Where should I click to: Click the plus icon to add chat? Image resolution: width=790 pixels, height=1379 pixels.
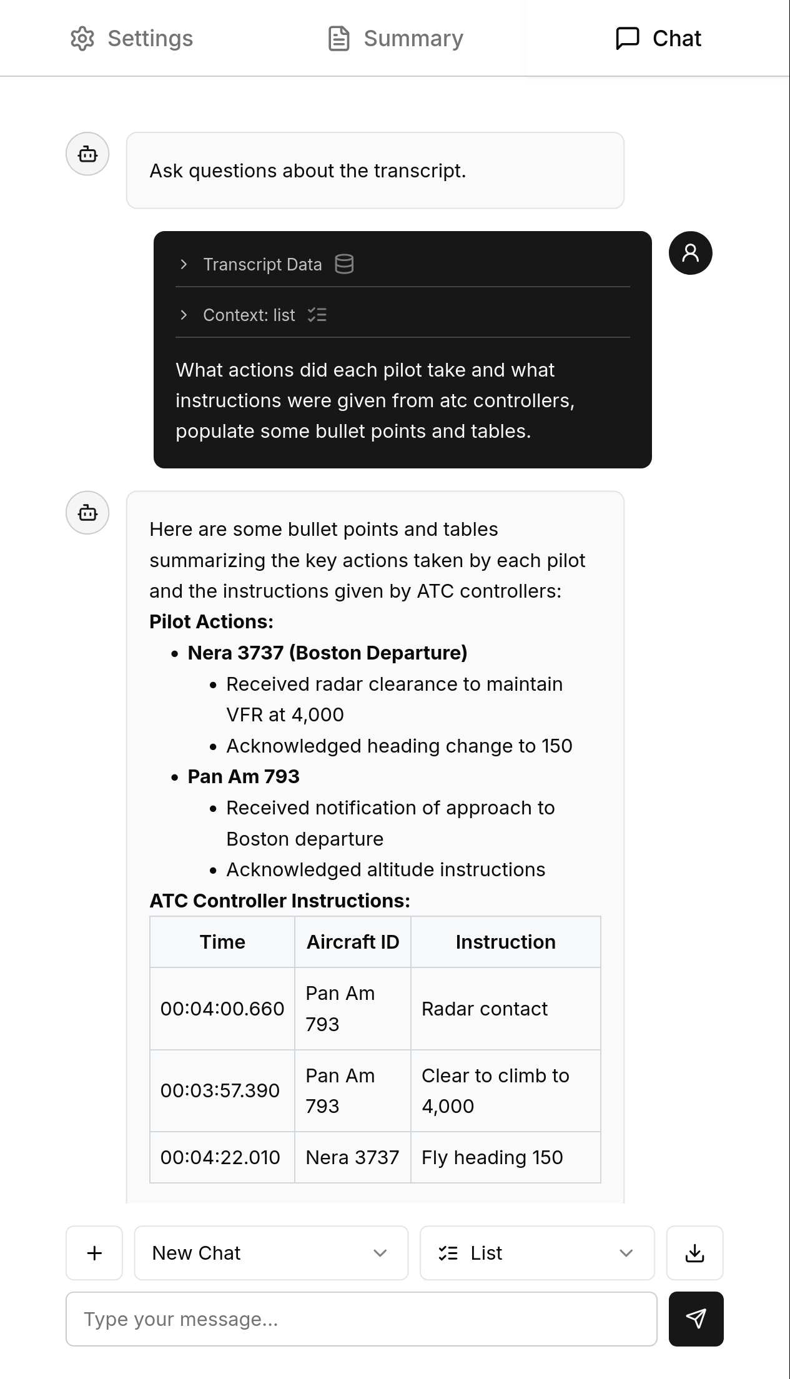point(94,1253)
